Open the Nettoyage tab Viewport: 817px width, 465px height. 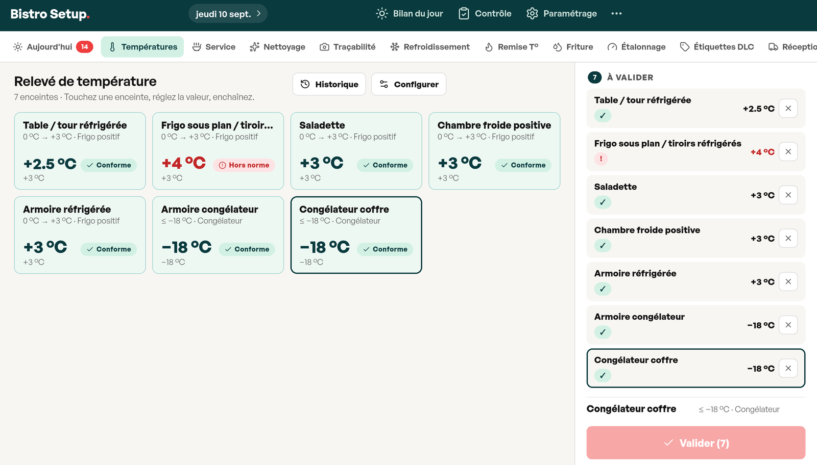(x=277, y=47)
